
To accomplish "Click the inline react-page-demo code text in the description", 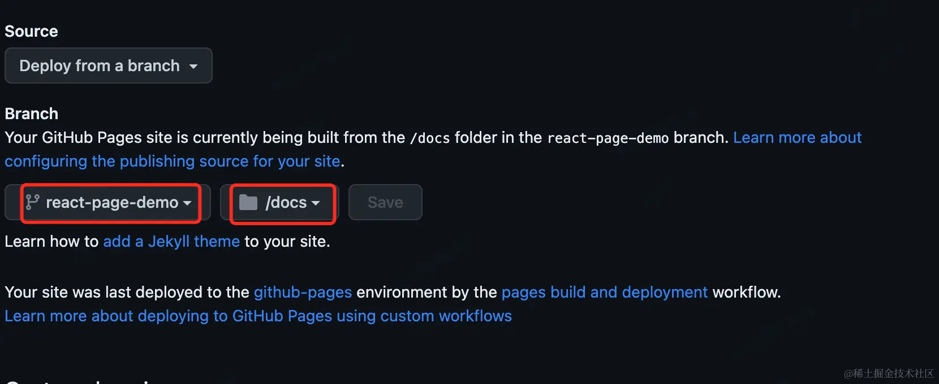I will 608,138.
